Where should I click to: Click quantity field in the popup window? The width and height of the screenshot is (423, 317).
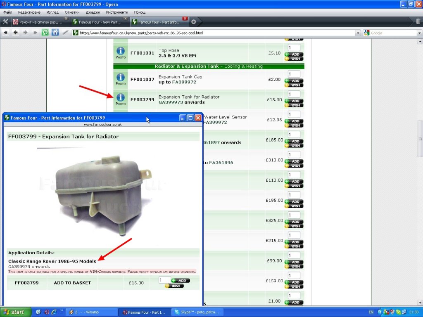click(x=164, y=280)
